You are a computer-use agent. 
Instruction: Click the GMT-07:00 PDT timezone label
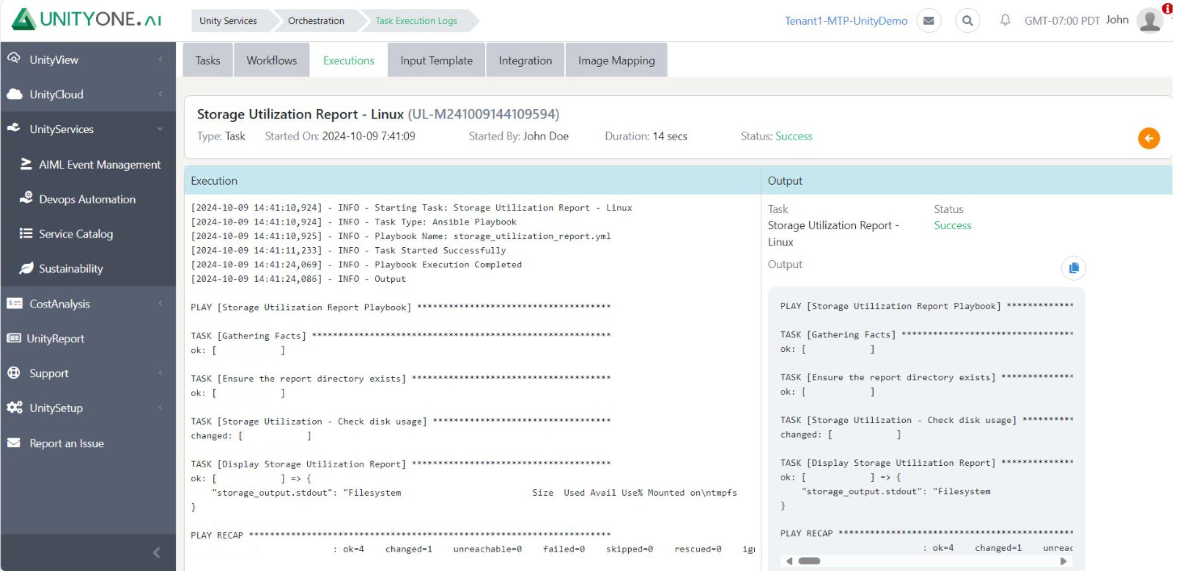coord(1062,21)
